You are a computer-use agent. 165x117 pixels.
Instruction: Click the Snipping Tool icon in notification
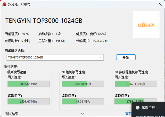coord(138,108)
